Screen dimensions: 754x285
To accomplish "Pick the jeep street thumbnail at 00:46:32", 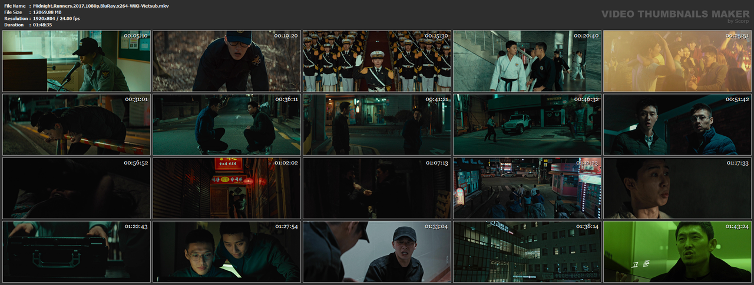I will coord(527,125).
